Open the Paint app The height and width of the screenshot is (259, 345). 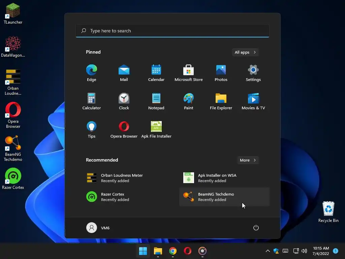point(189,101)
